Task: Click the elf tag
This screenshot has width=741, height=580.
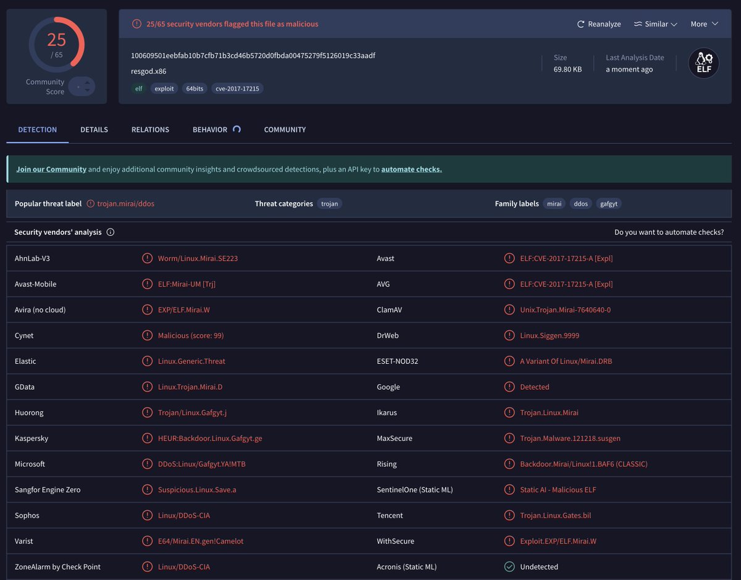Action: 139,88
